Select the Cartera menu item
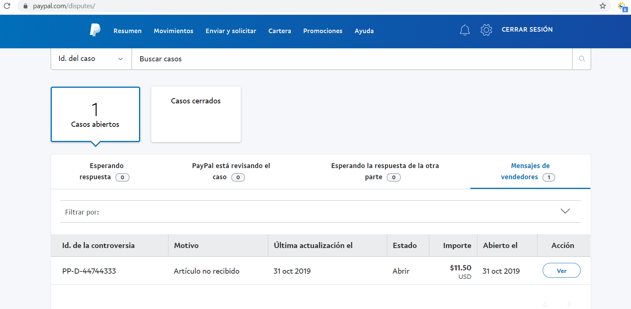Image resolution: width=631 pixels, height=309 pixels. (280, 31)
